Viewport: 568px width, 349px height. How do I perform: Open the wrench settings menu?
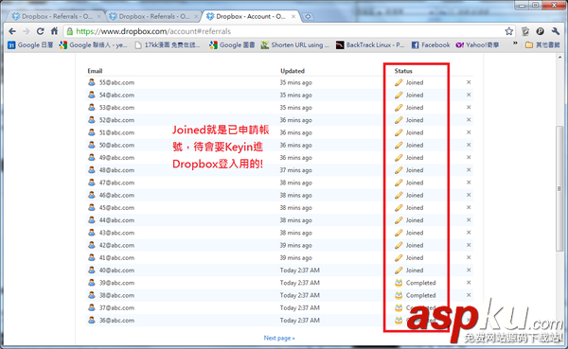coord(556,31)
